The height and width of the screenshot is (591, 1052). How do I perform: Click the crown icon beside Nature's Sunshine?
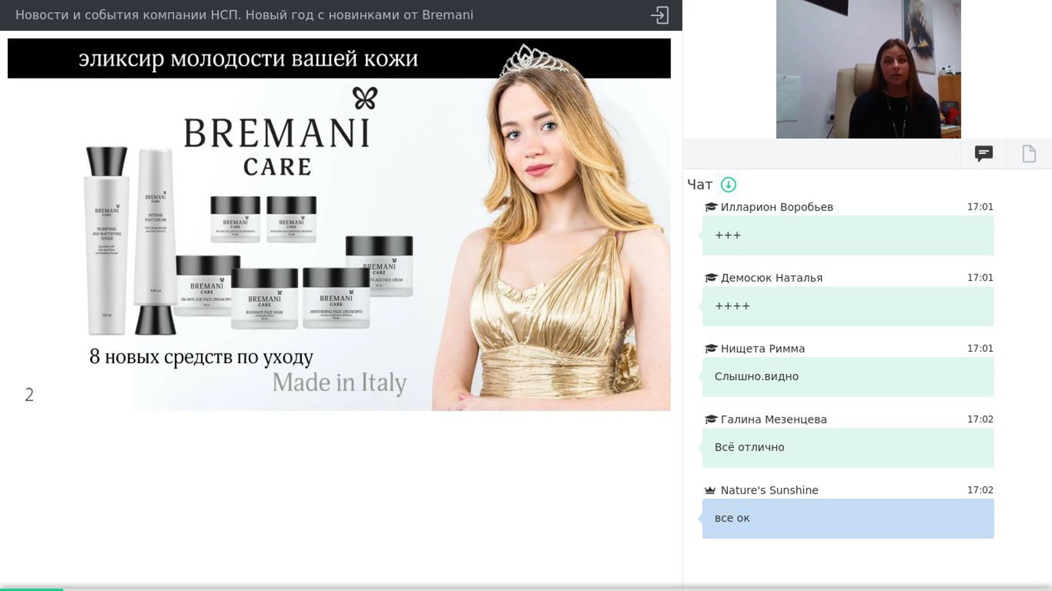(x=710, y=490)
